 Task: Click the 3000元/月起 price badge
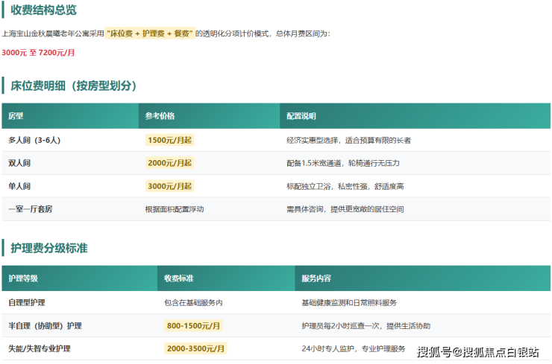click(x=169, y=186)
